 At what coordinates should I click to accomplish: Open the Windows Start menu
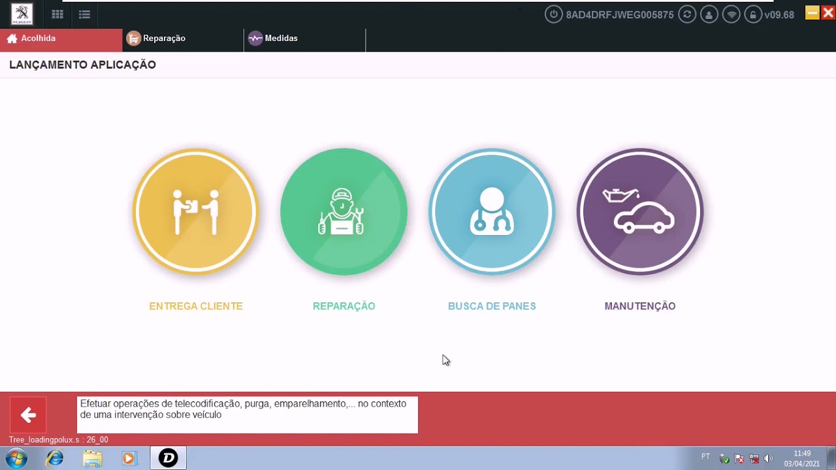(x=16, y=458)
